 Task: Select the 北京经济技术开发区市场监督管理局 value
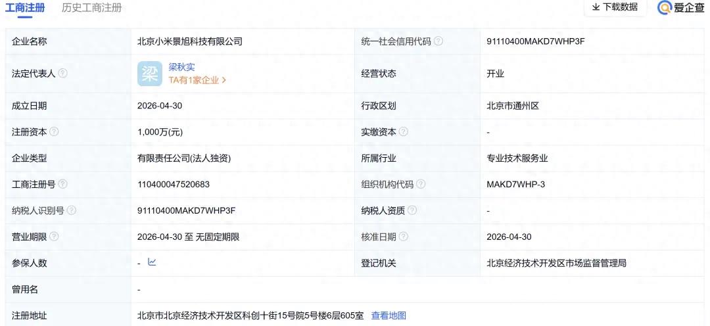[x=557, y=263]
